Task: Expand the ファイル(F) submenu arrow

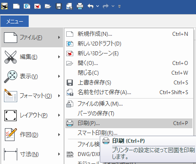Action: [x=59, y=38]
